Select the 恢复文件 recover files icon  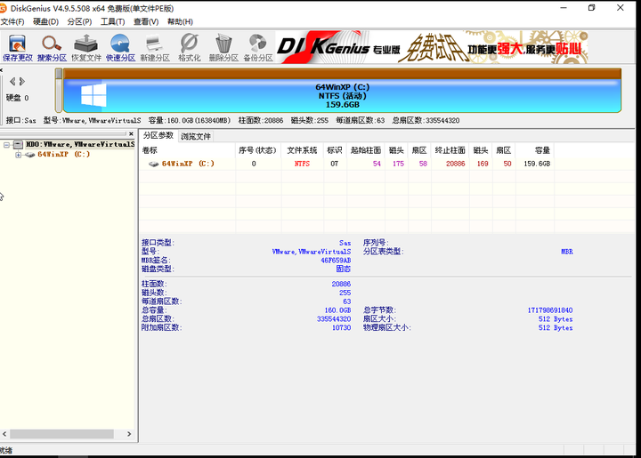pos(86,48)
